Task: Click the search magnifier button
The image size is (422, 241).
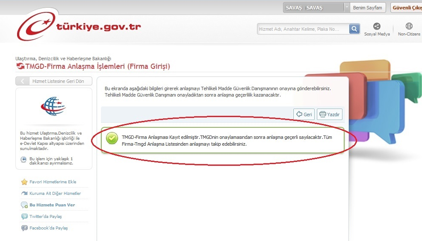Action: tap(354, 29)
